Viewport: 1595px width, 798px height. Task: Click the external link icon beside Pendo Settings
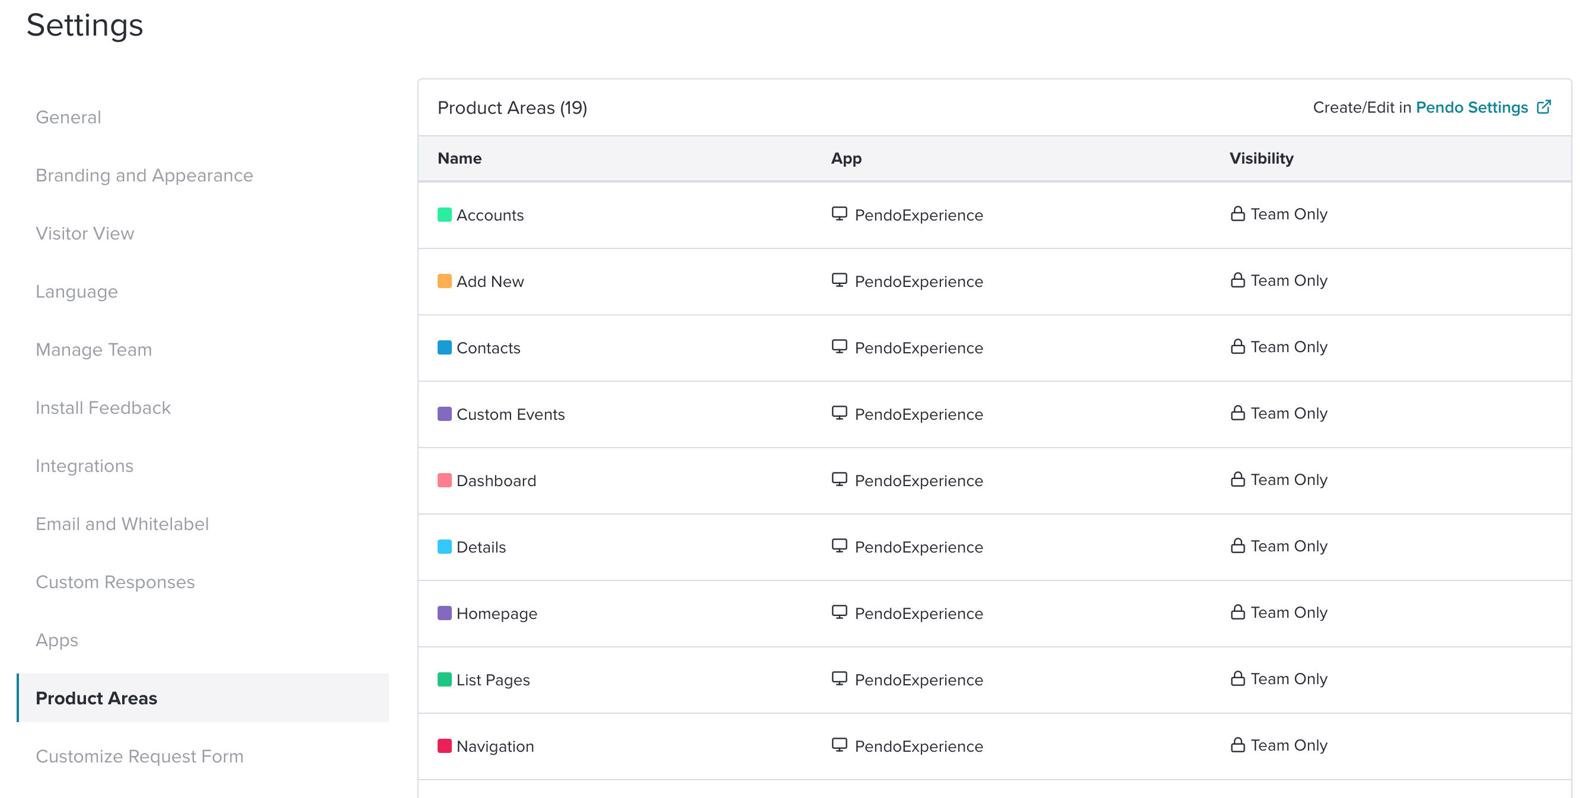point(1544,107)
